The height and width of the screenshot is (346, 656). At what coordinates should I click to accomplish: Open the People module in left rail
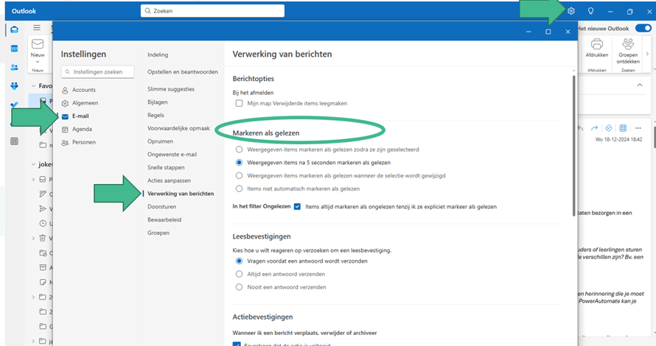click(x=14, y=67)
